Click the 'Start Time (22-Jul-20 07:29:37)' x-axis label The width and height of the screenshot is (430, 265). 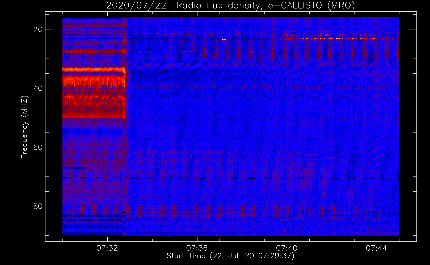coord(230,256)
